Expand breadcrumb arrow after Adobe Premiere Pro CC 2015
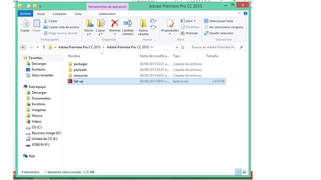The height and width of the screenshot is (180, 321). [152, 47]
